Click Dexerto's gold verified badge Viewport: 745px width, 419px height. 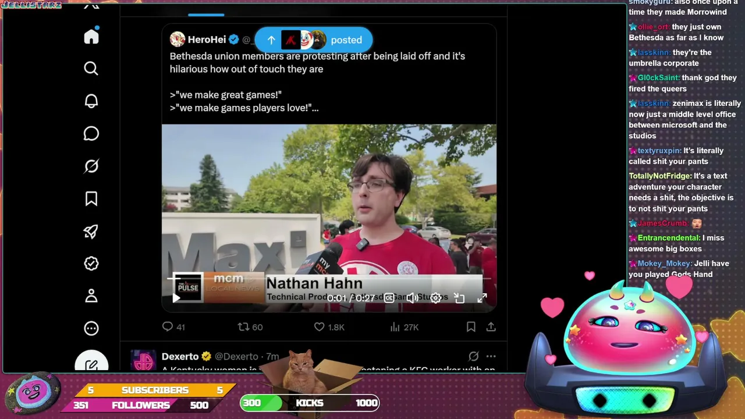pyautogui.click(x=206, y=356)
